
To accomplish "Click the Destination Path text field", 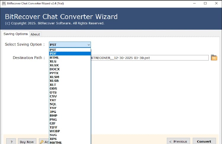I will pos(149,58).
